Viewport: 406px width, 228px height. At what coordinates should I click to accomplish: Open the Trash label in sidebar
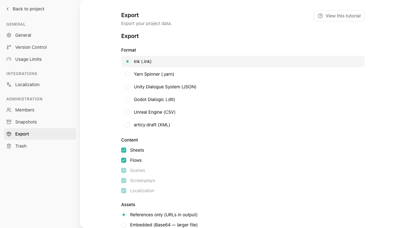tap(21, 146)
